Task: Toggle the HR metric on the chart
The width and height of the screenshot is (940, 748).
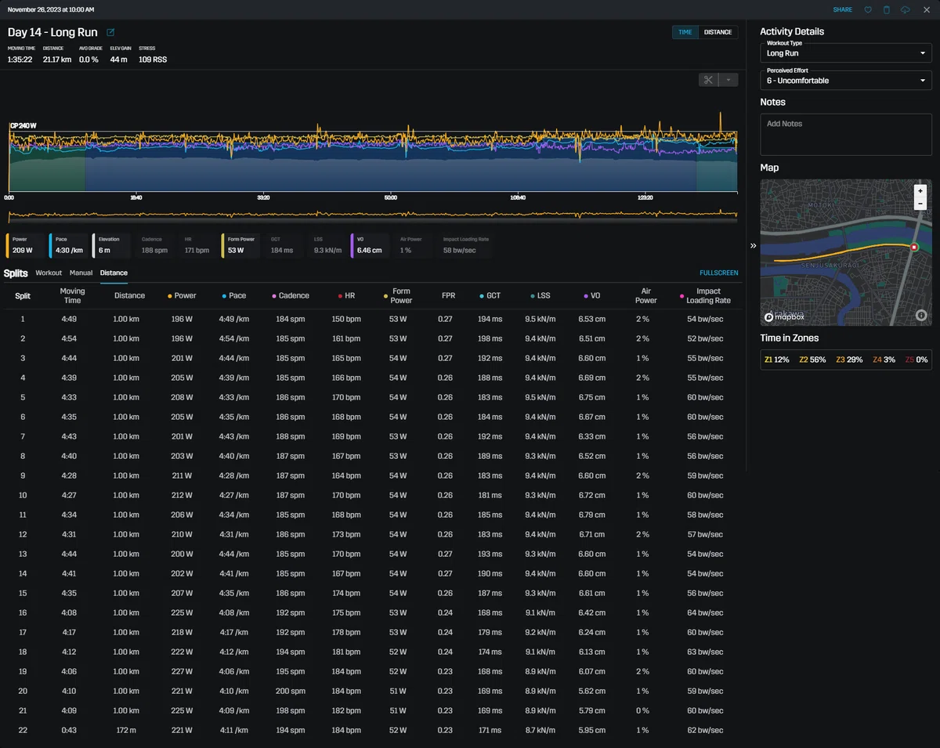Action: [x=197, y=245]
